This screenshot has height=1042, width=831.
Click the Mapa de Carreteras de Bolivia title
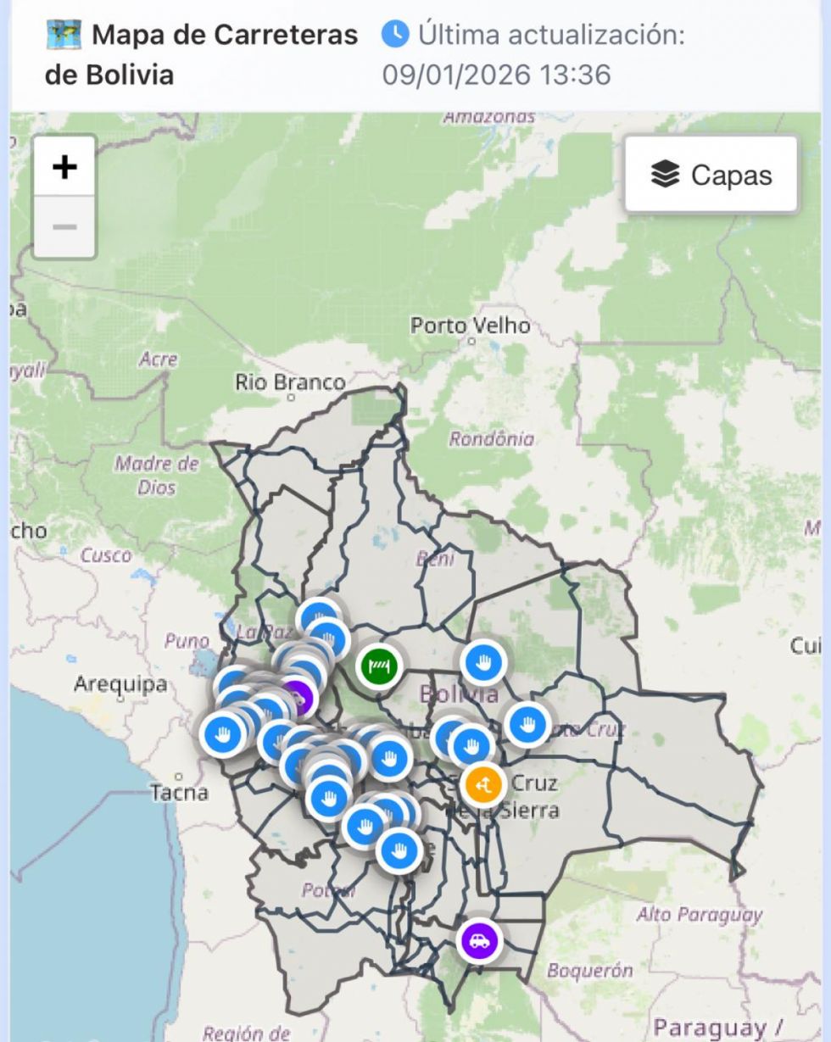tap(202, 54)
